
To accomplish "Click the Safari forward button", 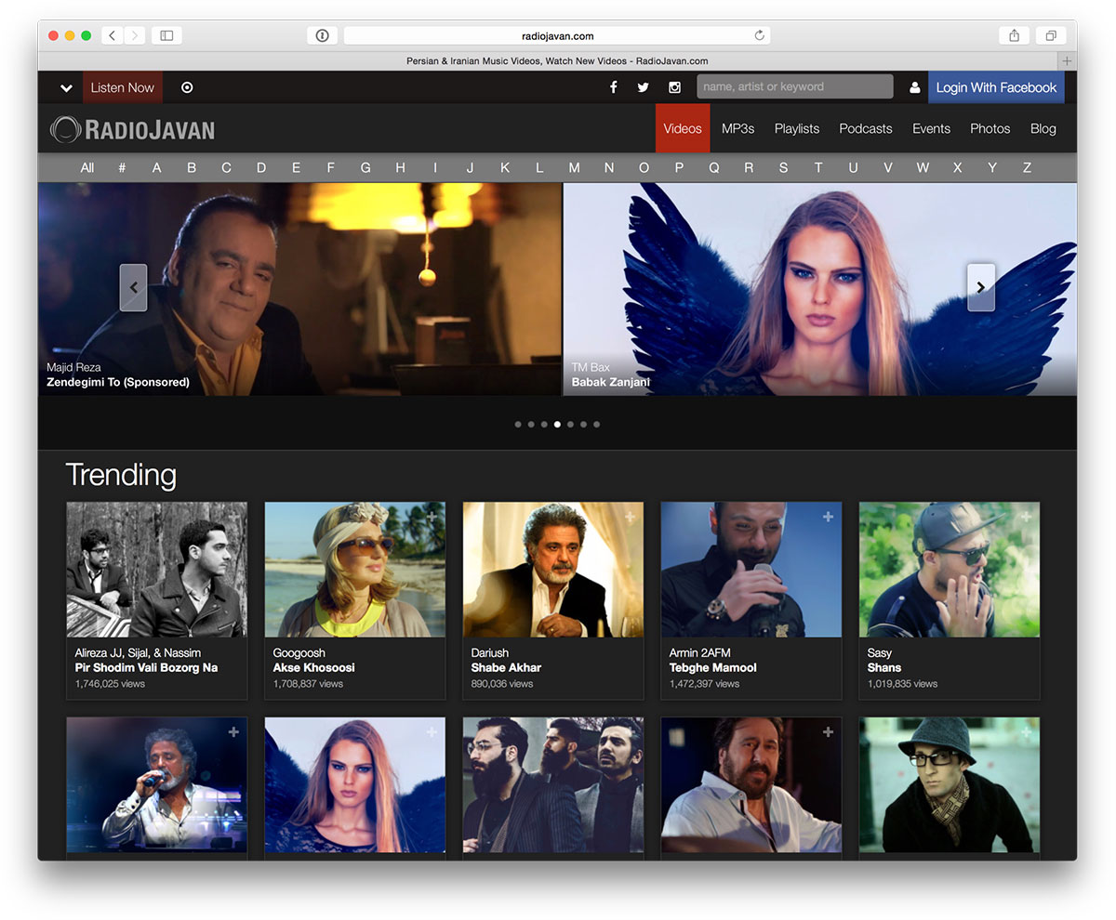I will (x=135, y=35).
